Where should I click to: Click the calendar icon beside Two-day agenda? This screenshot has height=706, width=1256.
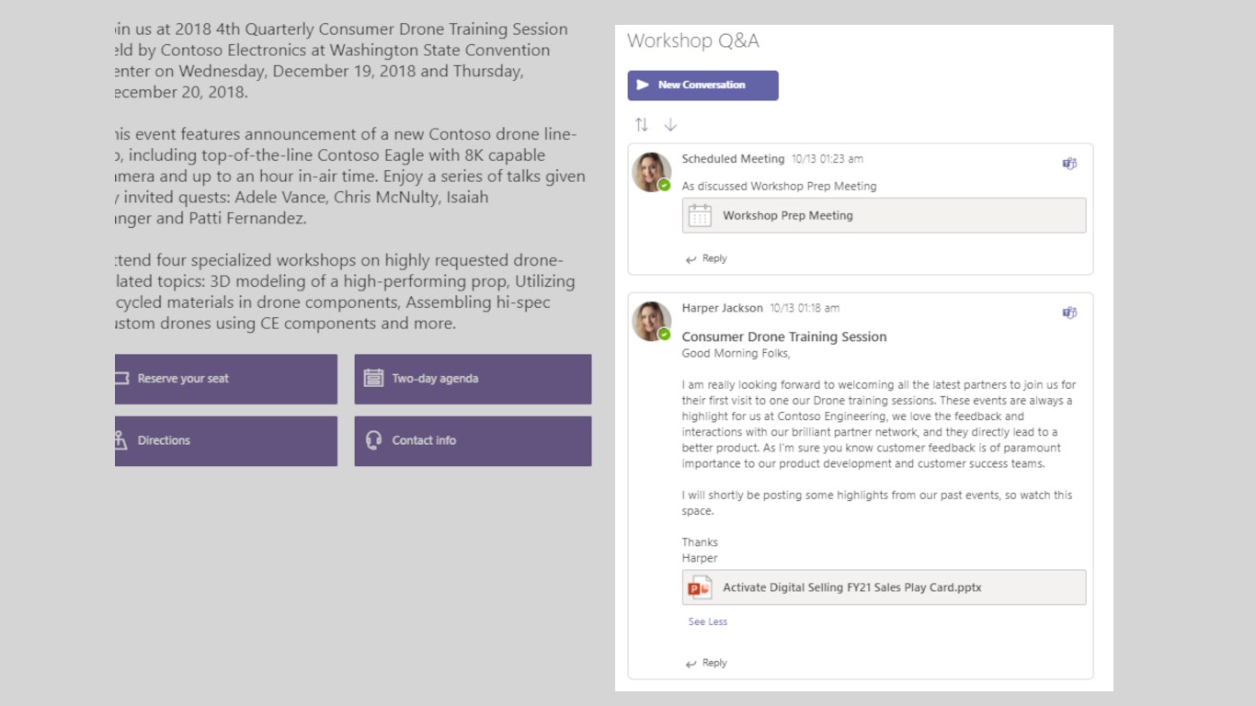coord(373,378)
